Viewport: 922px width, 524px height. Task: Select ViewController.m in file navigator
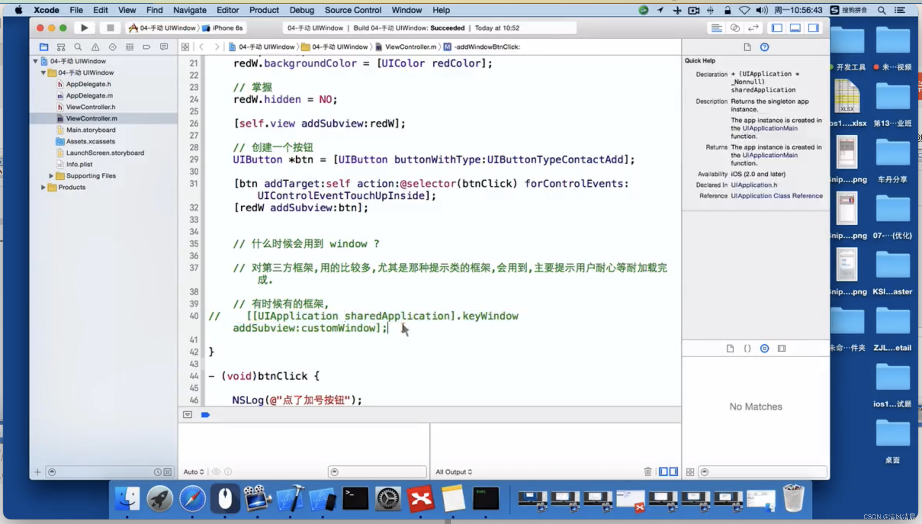click(x=91, y=119)
